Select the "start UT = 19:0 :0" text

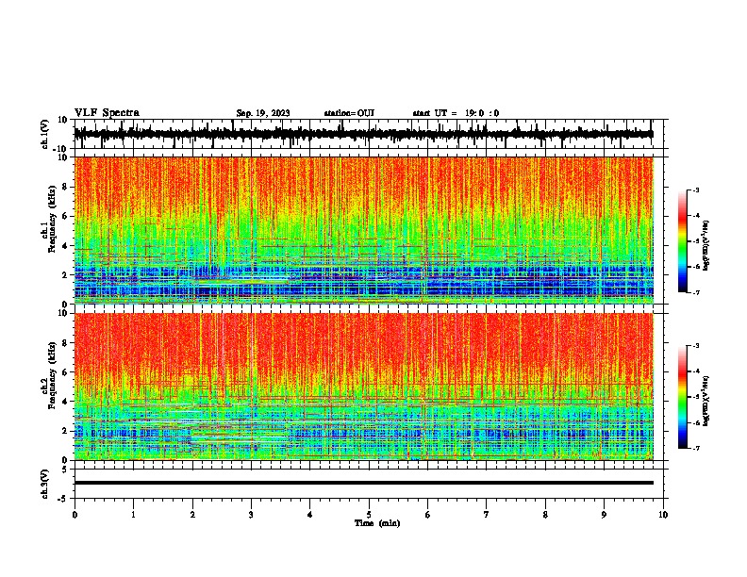click(456, 113)
